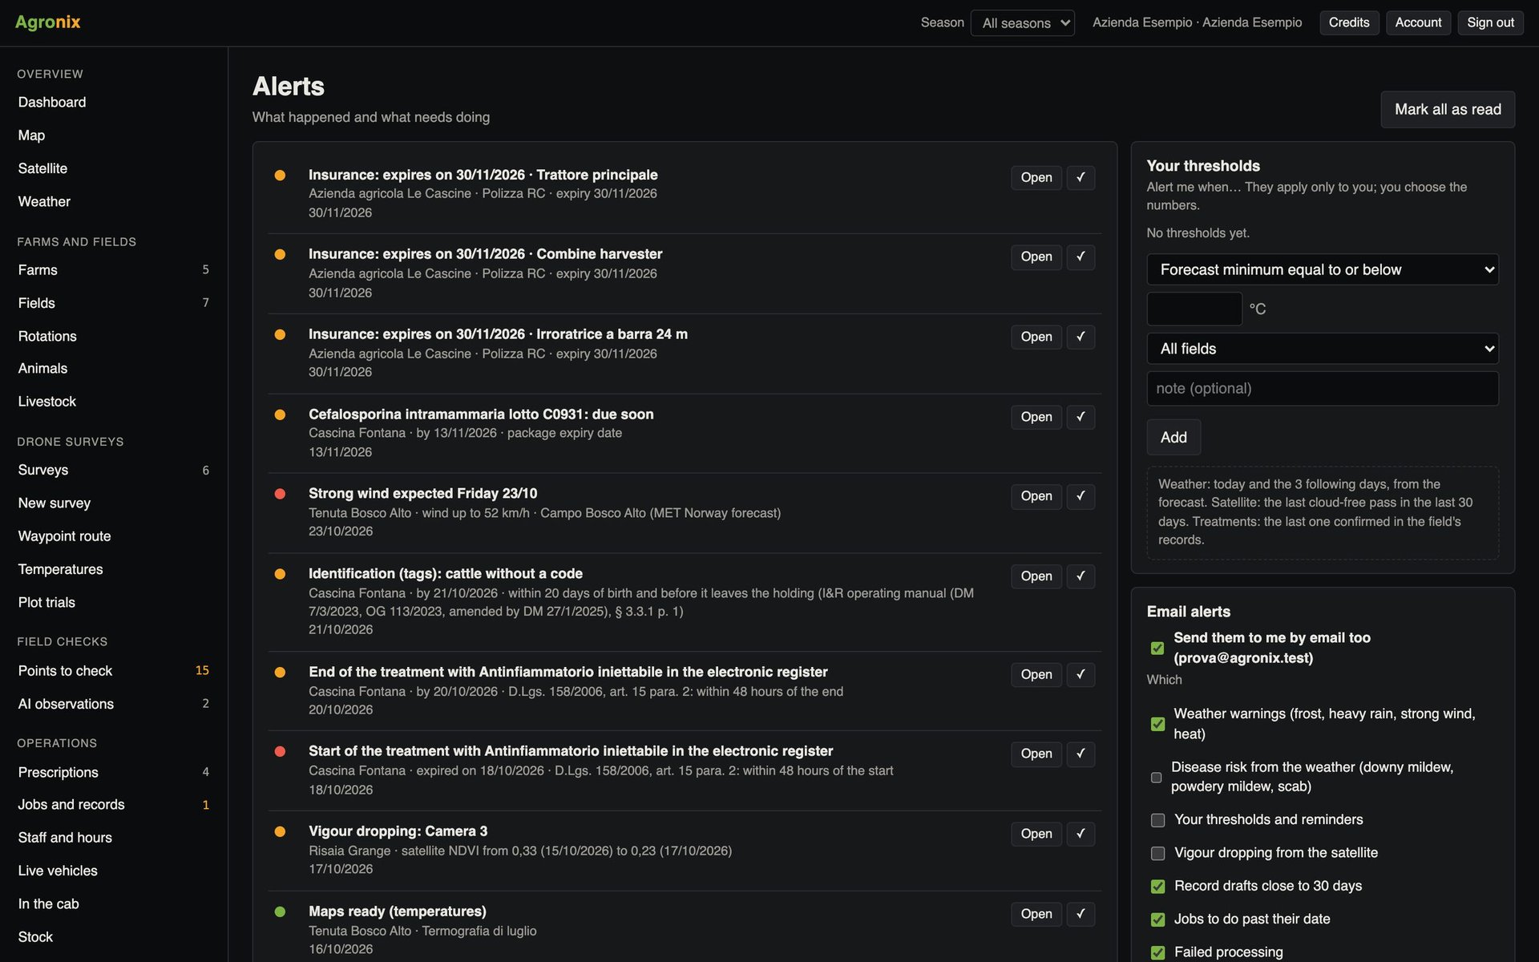Sign out of Agronix
The width and height of the screenshot is (1539, 962).
[1490, 22]
